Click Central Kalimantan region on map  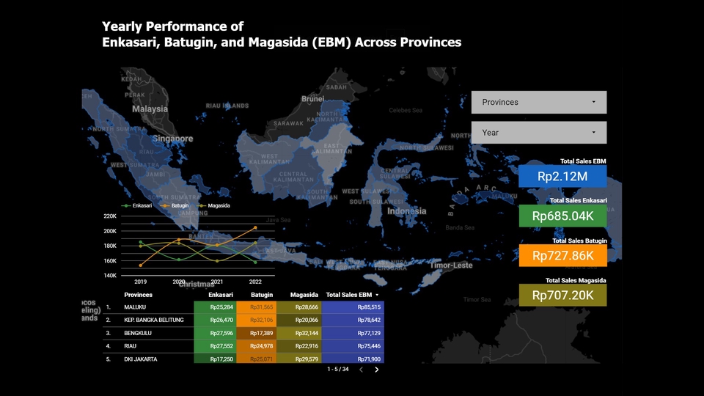(293, 177)
